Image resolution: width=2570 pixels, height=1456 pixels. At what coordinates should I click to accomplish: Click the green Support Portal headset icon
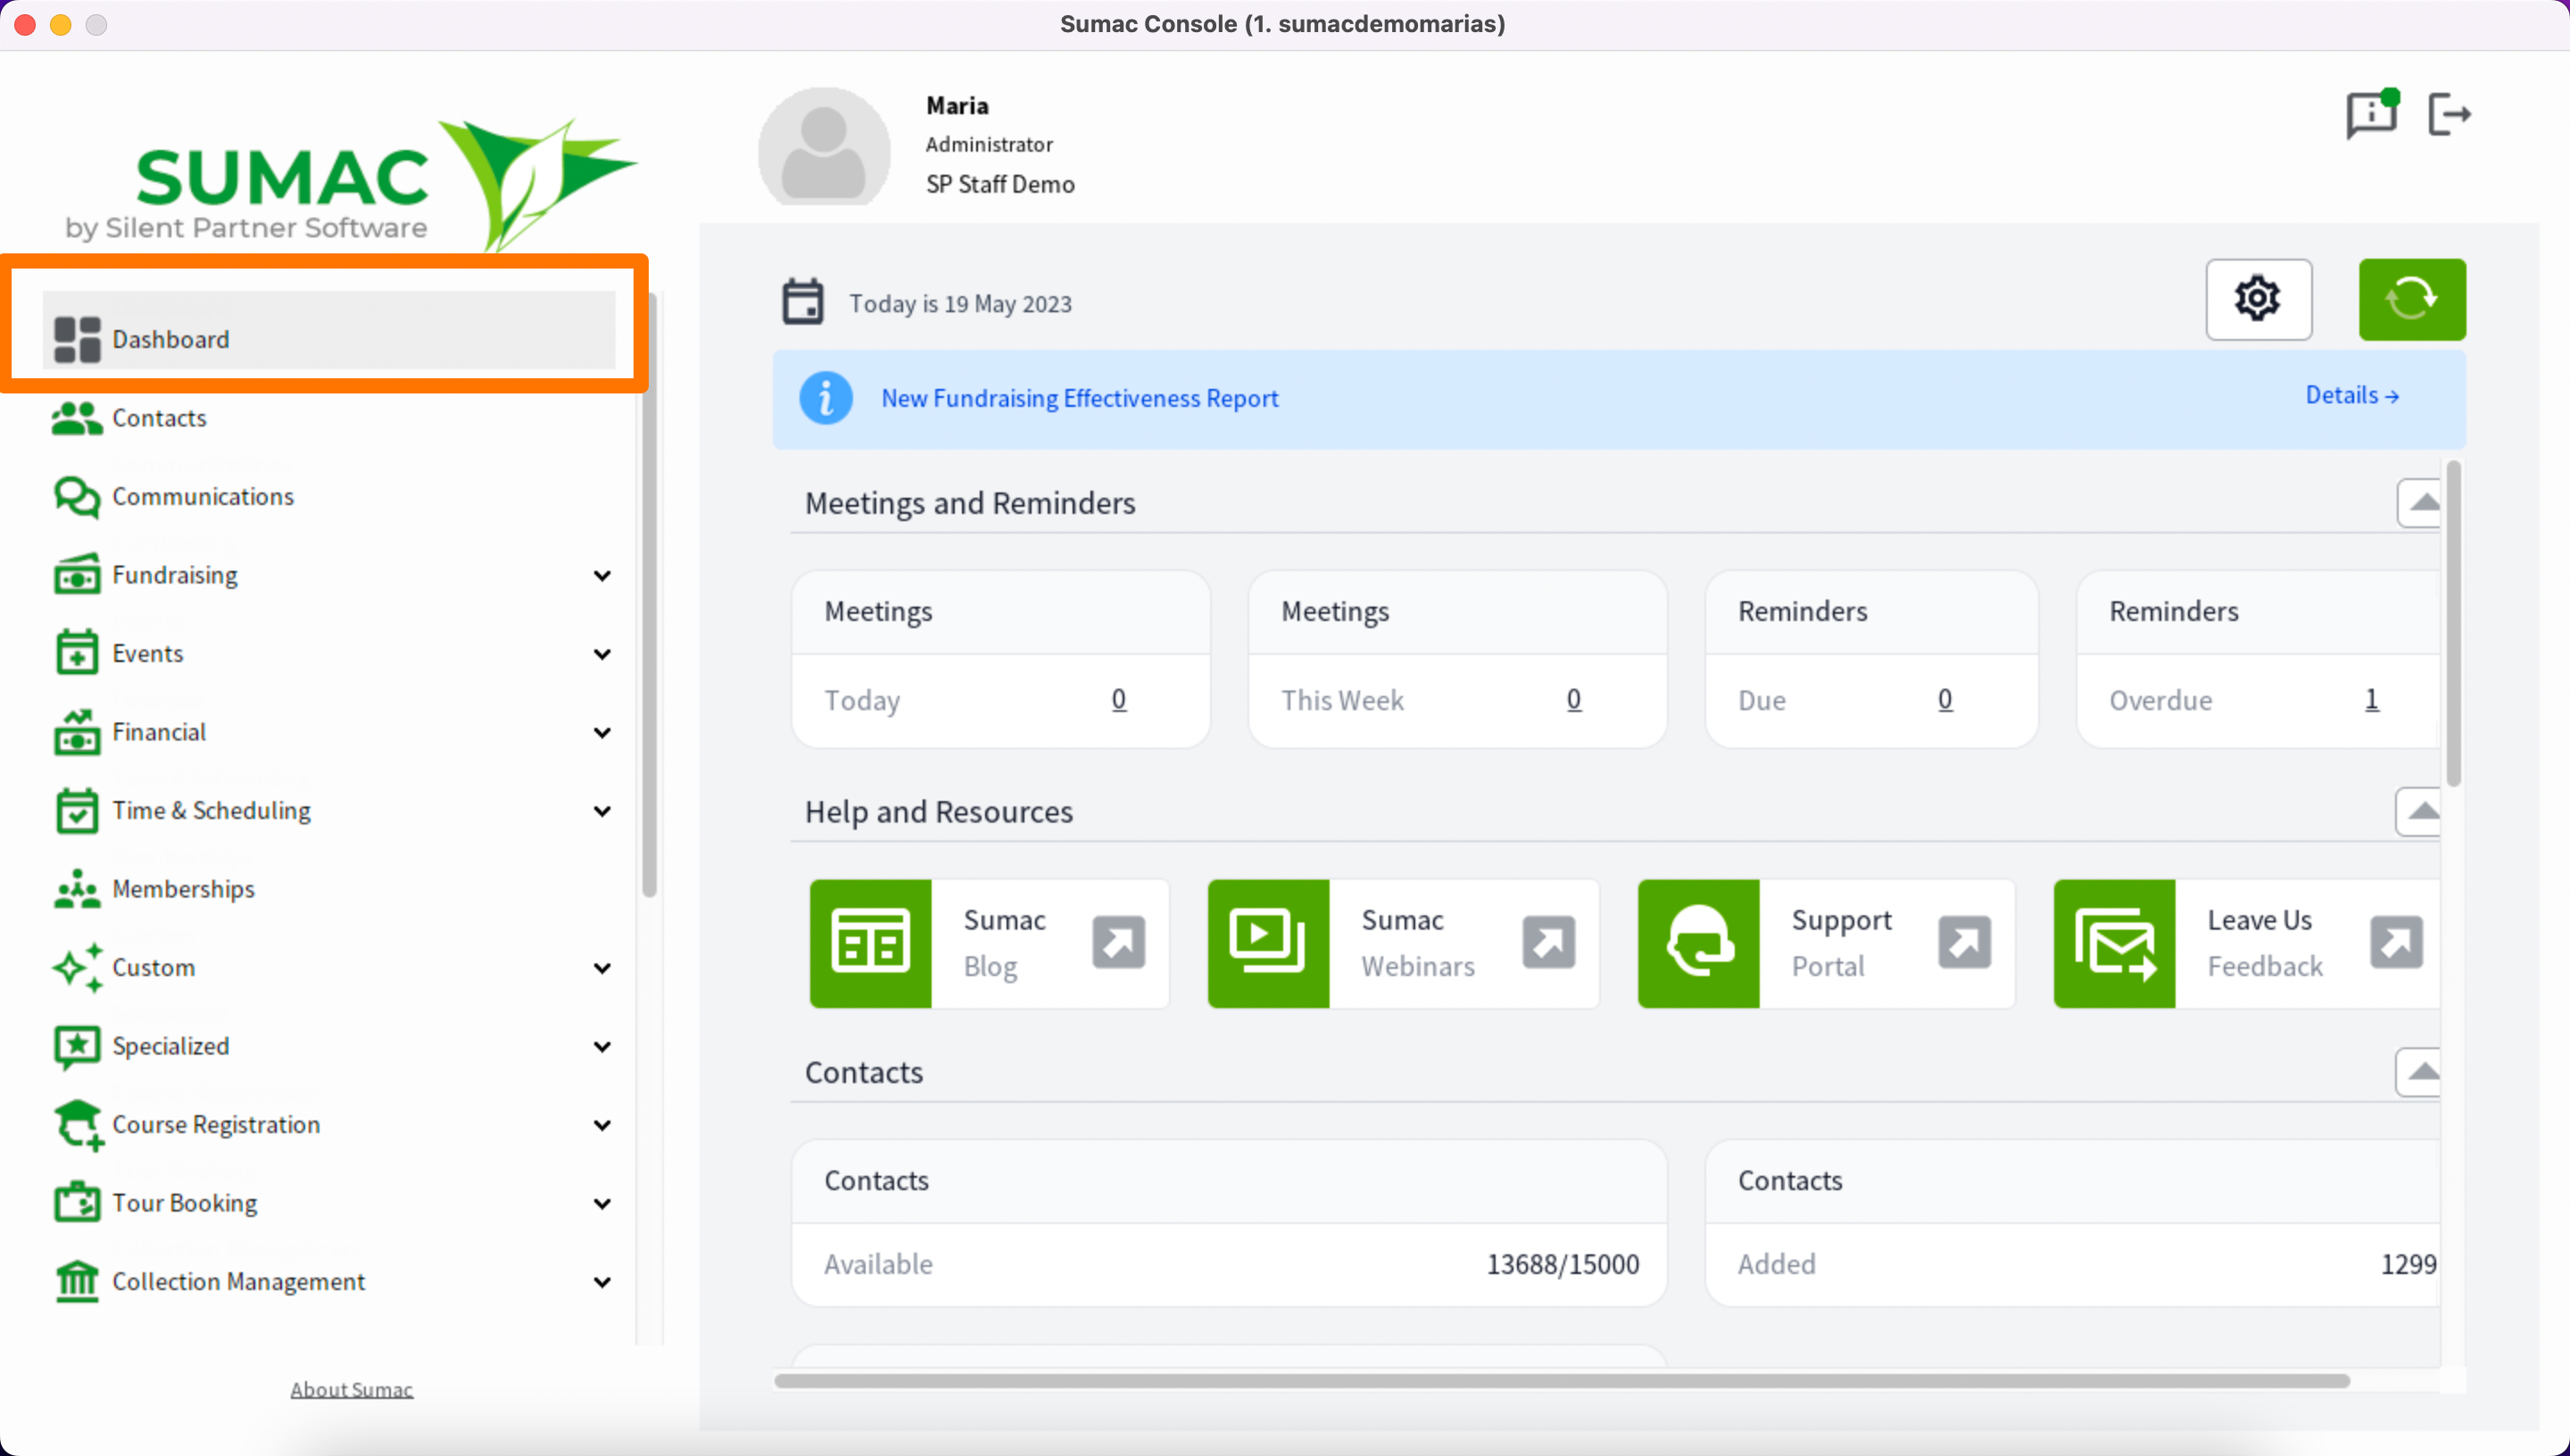coord(1698,943)
